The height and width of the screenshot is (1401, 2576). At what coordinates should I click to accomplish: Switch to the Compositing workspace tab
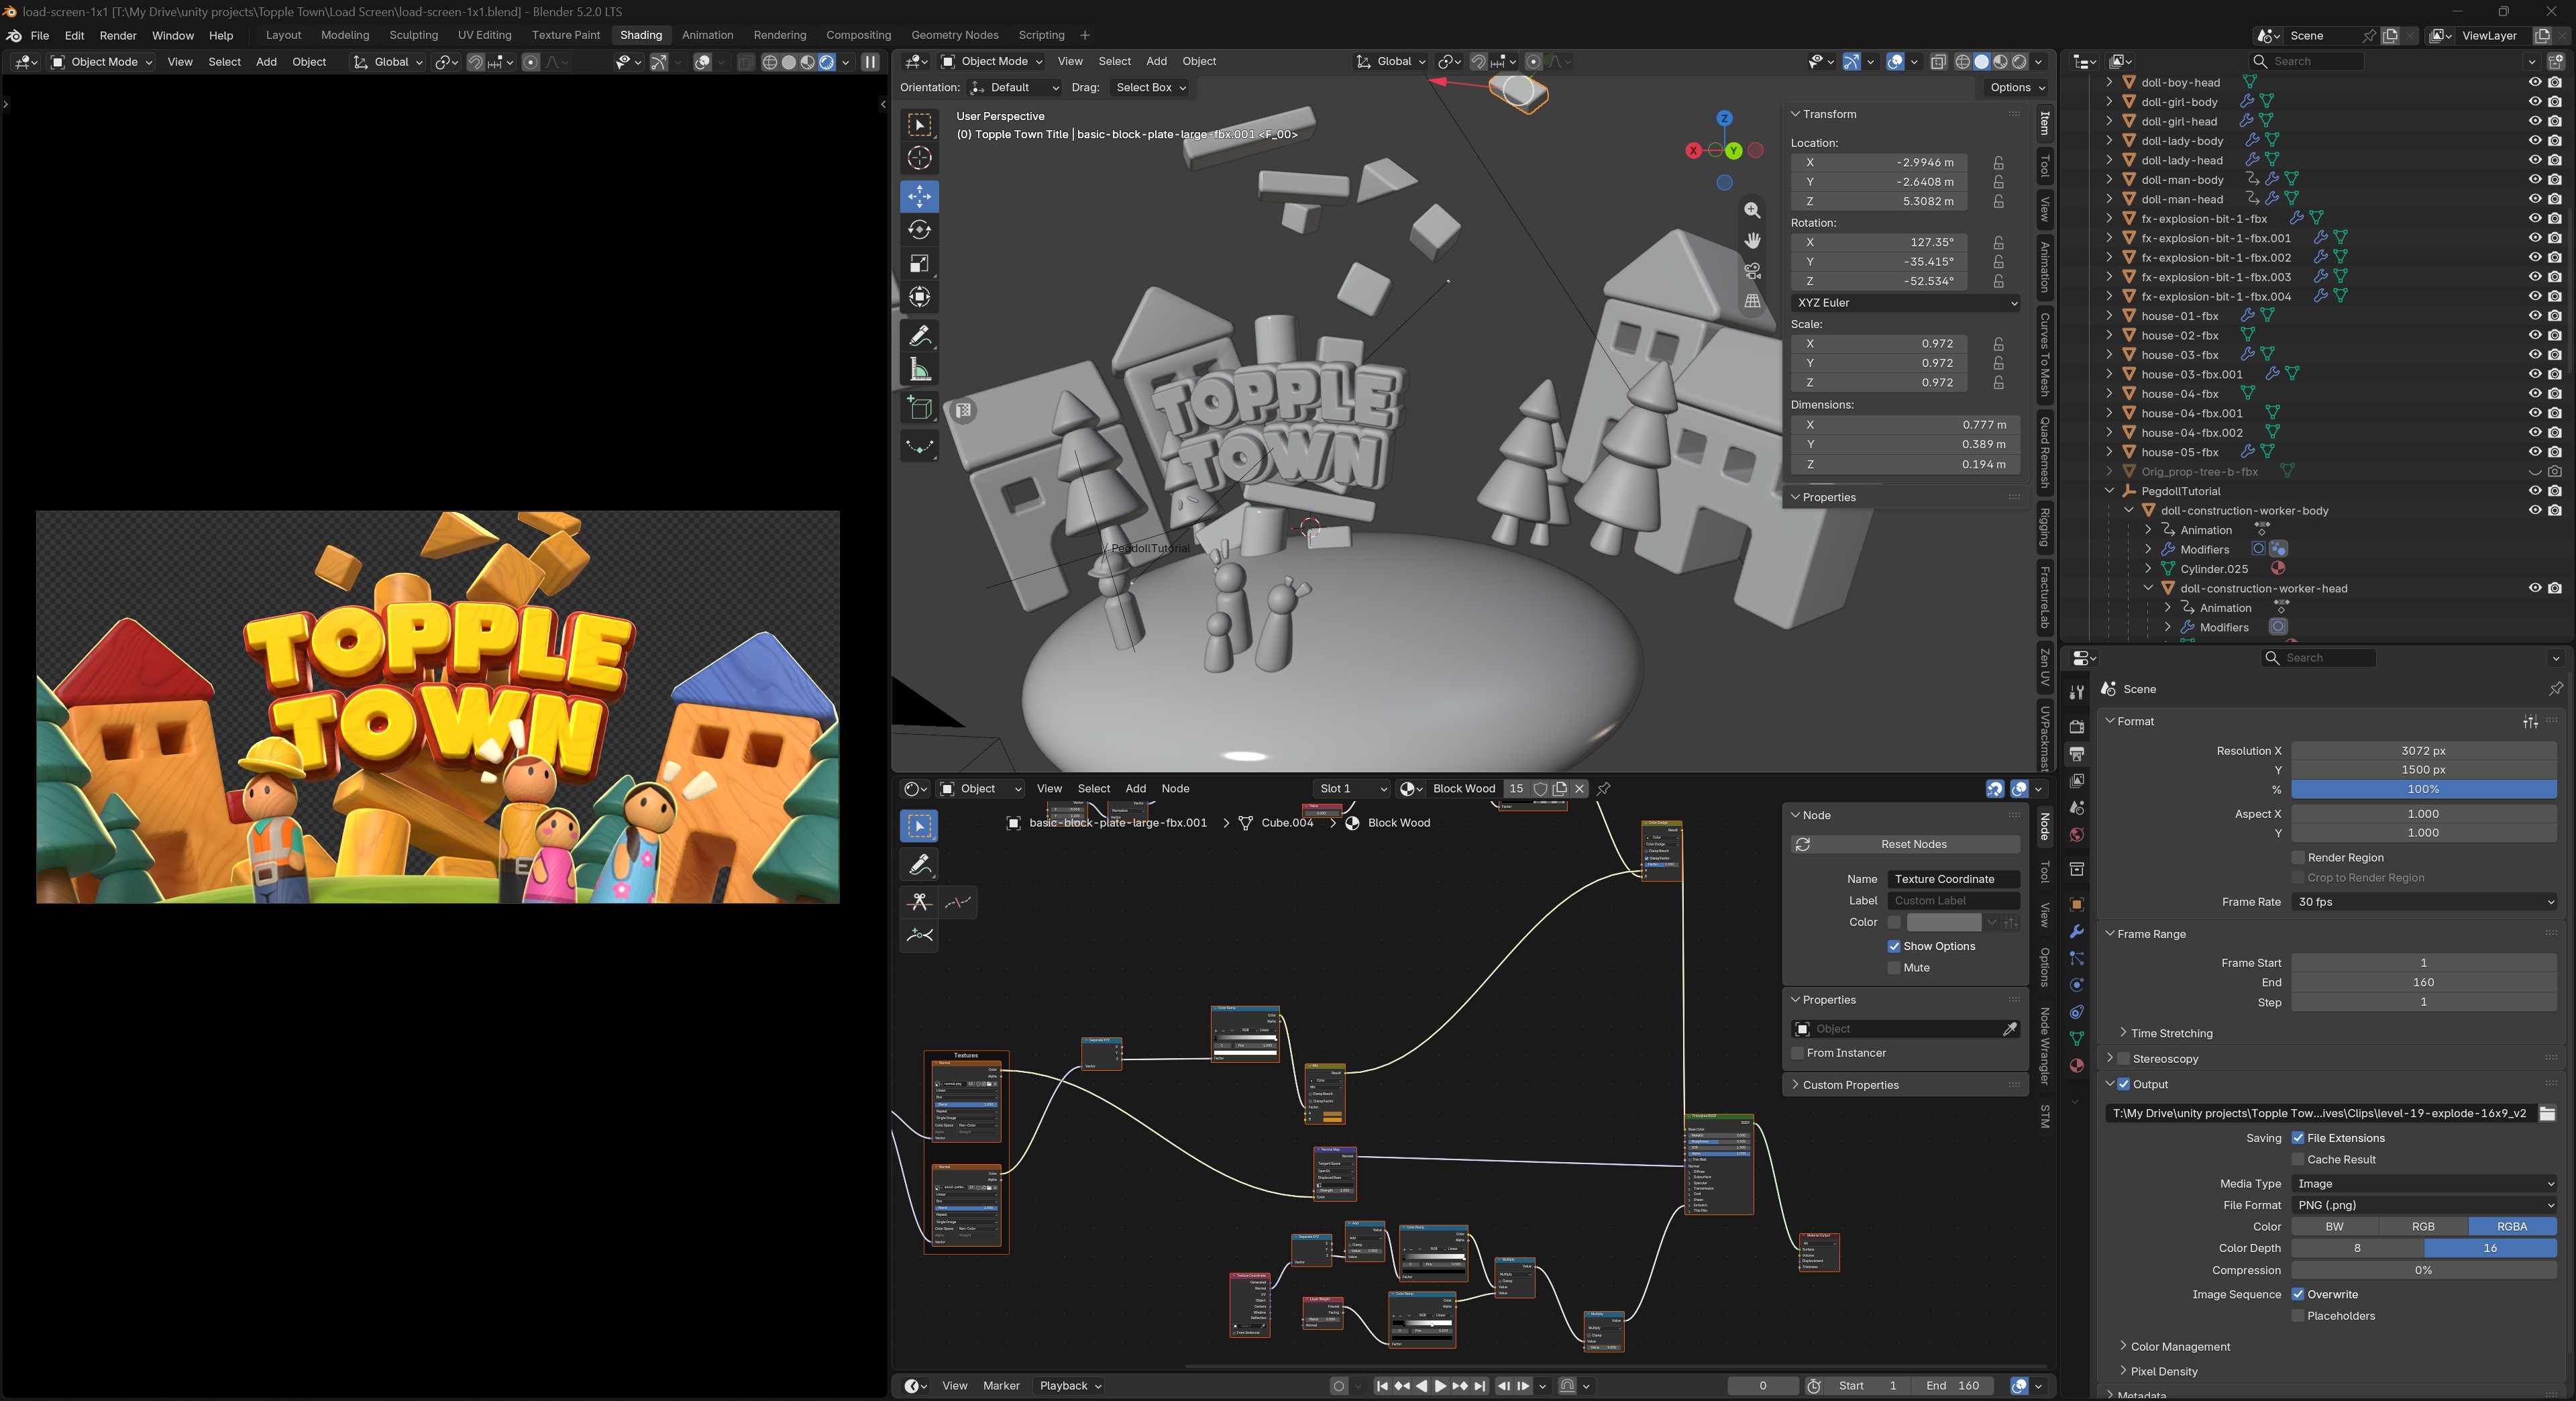tap(858, 35)
